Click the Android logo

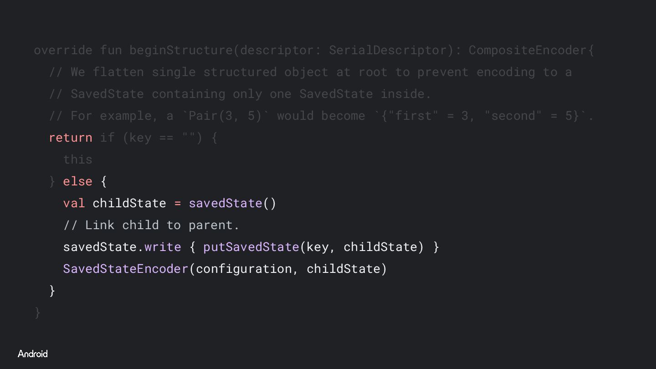[x=32, y=354]
